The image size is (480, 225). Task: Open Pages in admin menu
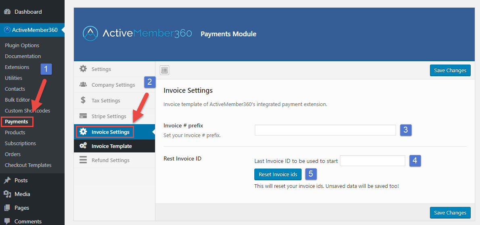click(32, 208)
